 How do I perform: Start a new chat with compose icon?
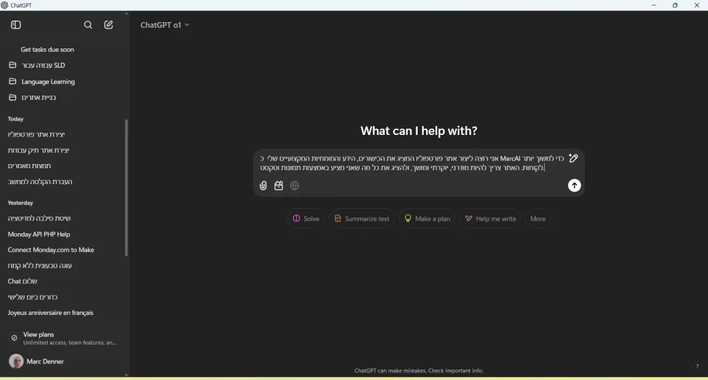coord(109,25)
